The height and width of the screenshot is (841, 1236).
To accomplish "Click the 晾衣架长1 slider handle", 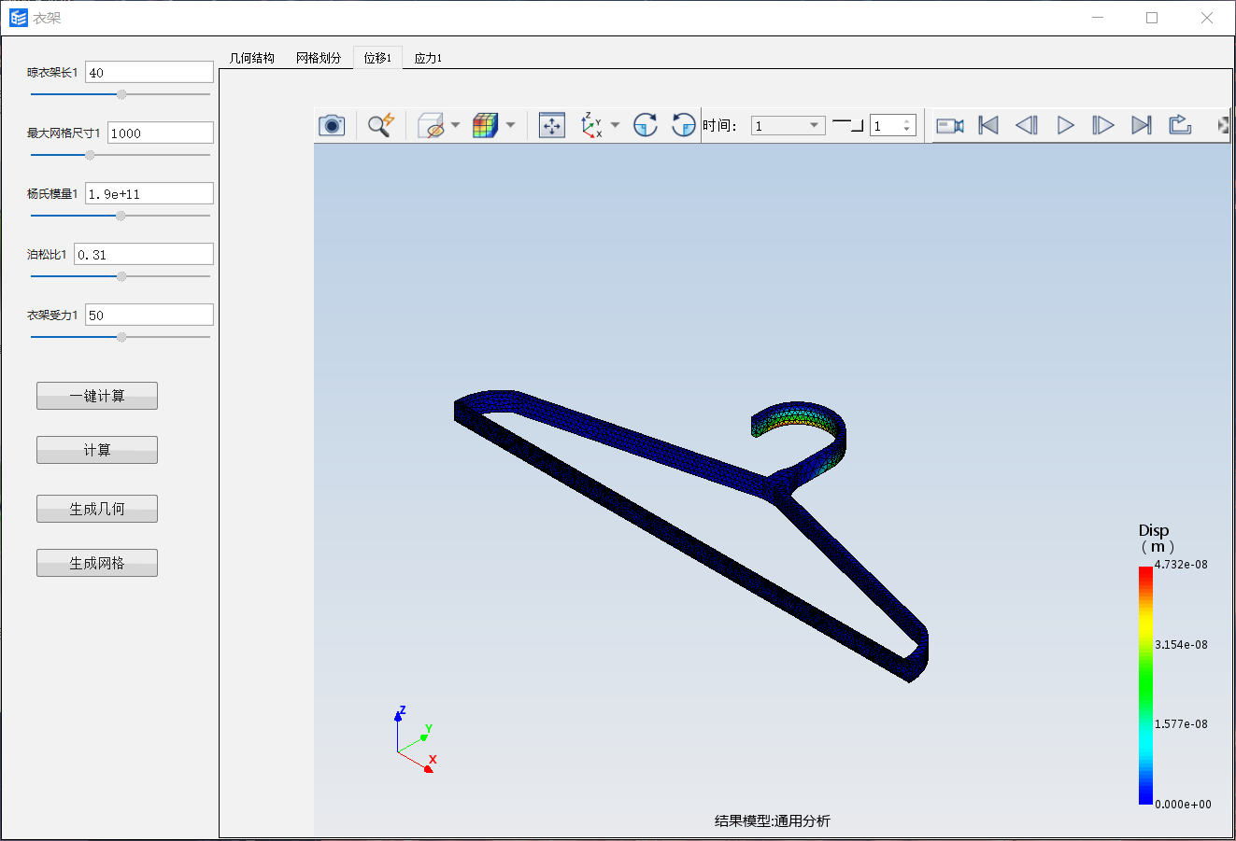I will point(121,94).
